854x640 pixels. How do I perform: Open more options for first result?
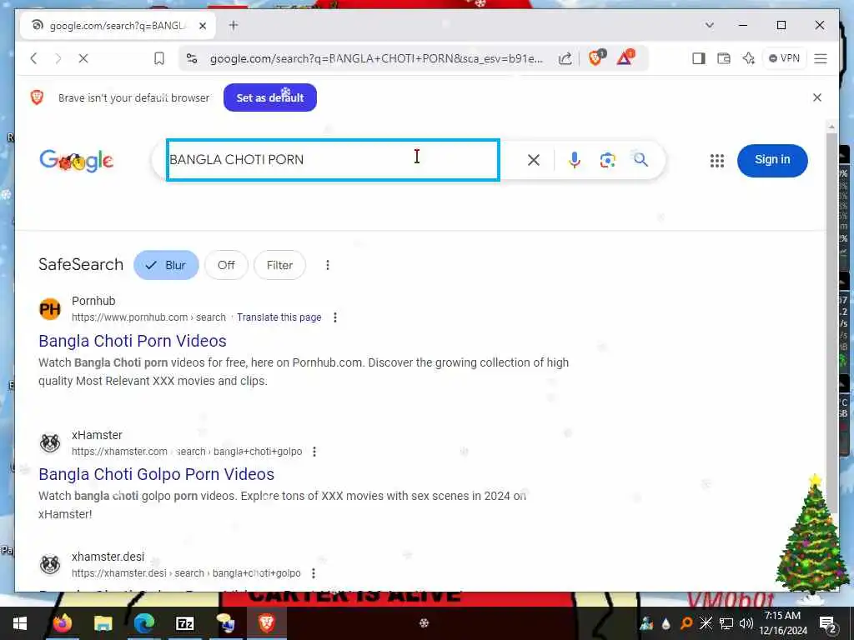335,317
